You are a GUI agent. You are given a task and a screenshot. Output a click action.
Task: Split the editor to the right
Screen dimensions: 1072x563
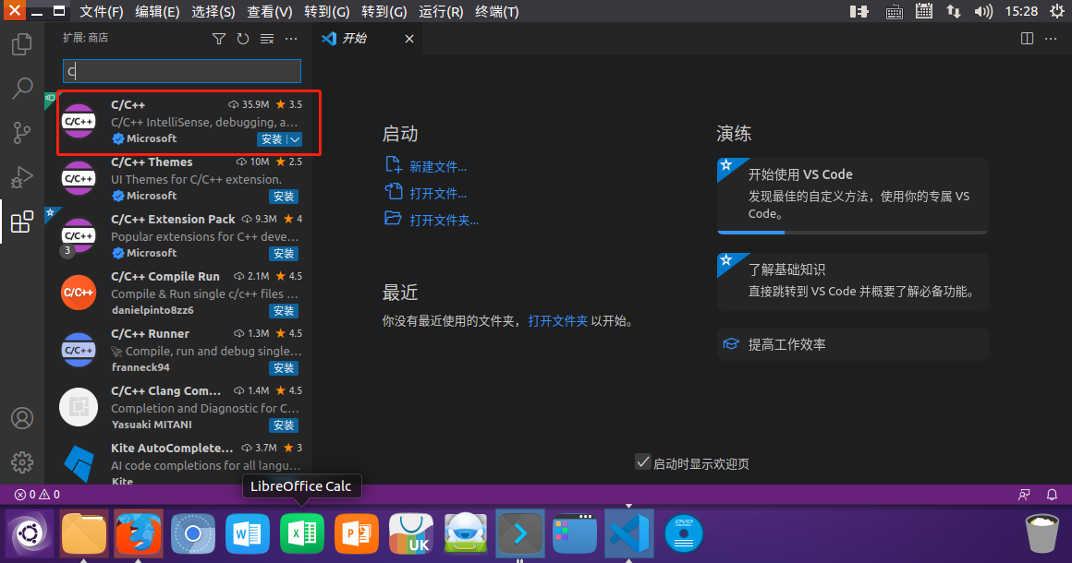coord(1027,39)
